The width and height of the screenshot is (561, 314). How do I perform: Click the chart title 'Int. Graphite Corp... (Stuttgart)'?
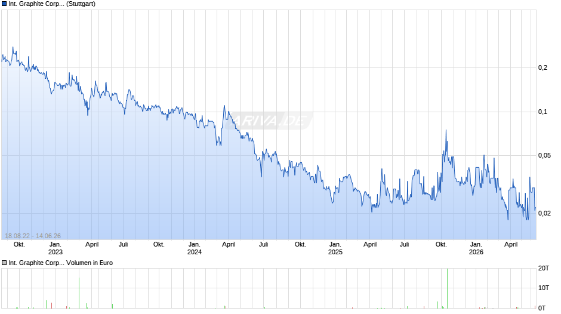click(x=53, y=4)
